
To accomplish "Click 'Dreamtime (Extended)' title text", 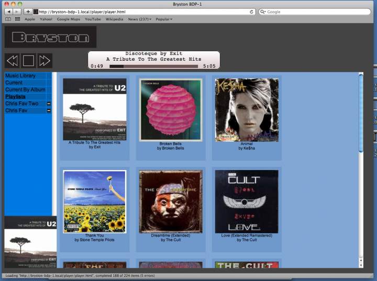I will pyautogui.click(x=171, y=235).
